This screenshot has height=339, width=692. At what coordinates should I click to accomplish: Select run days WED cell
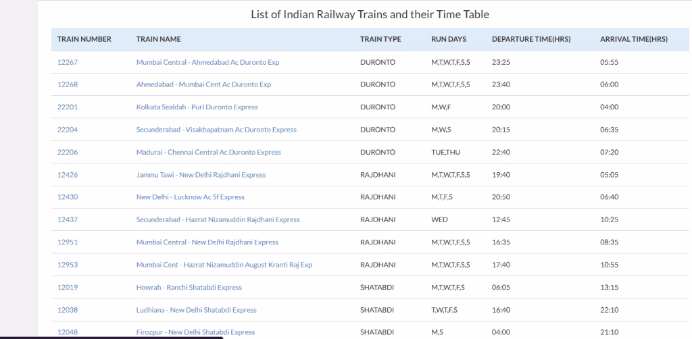click(x=439, y=219)
